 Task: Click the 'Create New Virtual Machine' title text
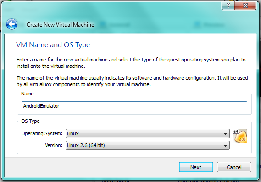click(61, 25)
